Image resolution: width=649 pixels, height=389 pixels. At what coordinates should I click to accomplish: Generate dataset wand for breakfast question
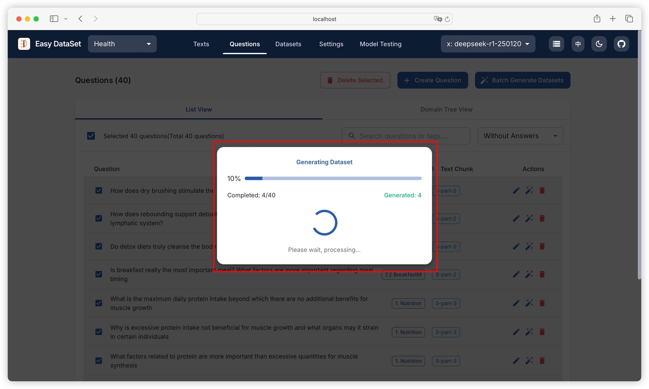pyautogui.click(x=529, y=274)
